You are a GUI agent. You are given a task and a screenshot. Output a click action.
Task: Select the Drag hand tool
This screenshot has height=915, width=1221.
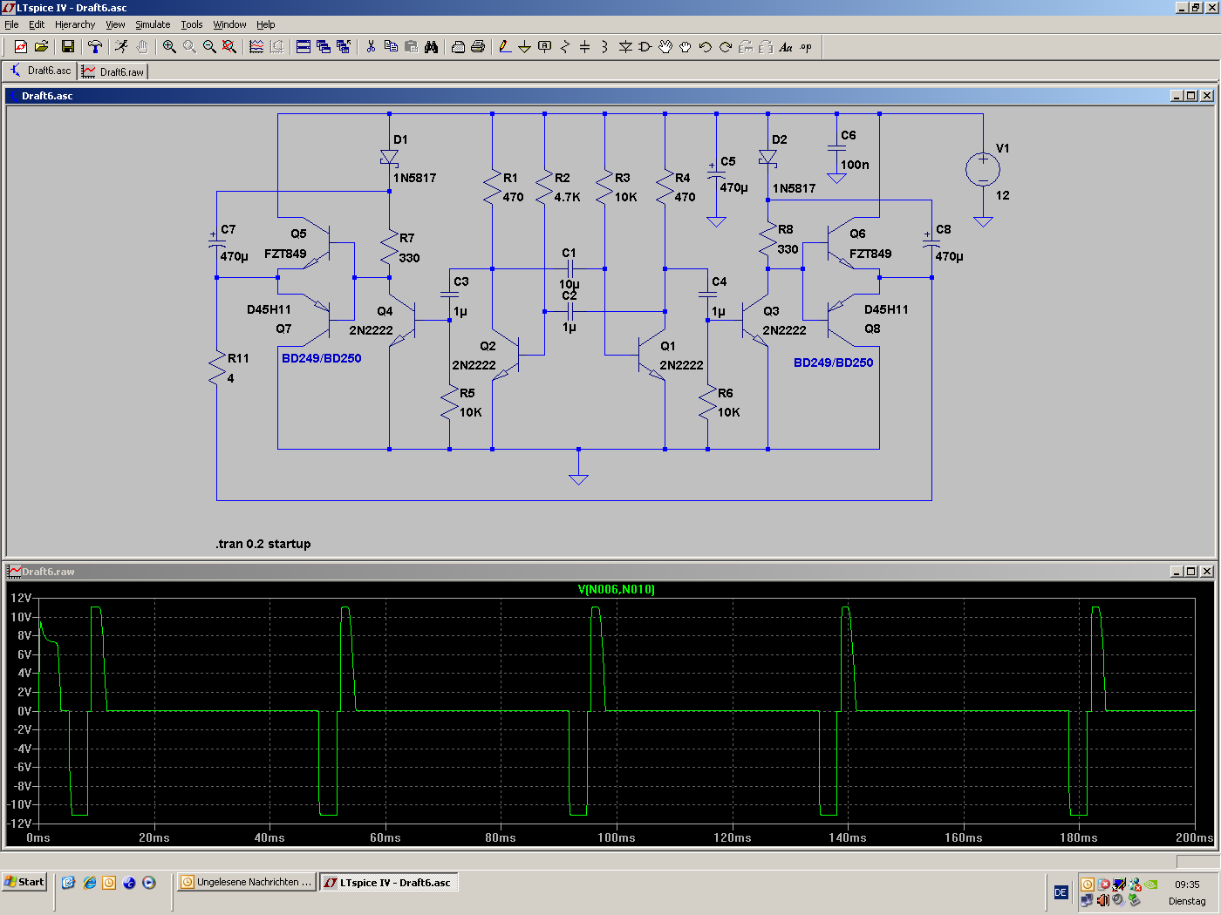tap(686, 47)
